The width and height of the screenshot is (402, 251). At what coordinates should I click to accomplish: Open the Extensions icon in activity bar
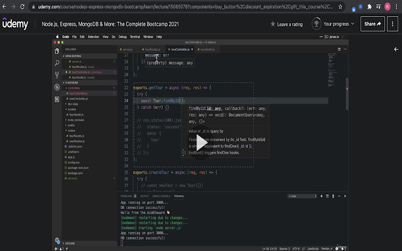point(57,100)
